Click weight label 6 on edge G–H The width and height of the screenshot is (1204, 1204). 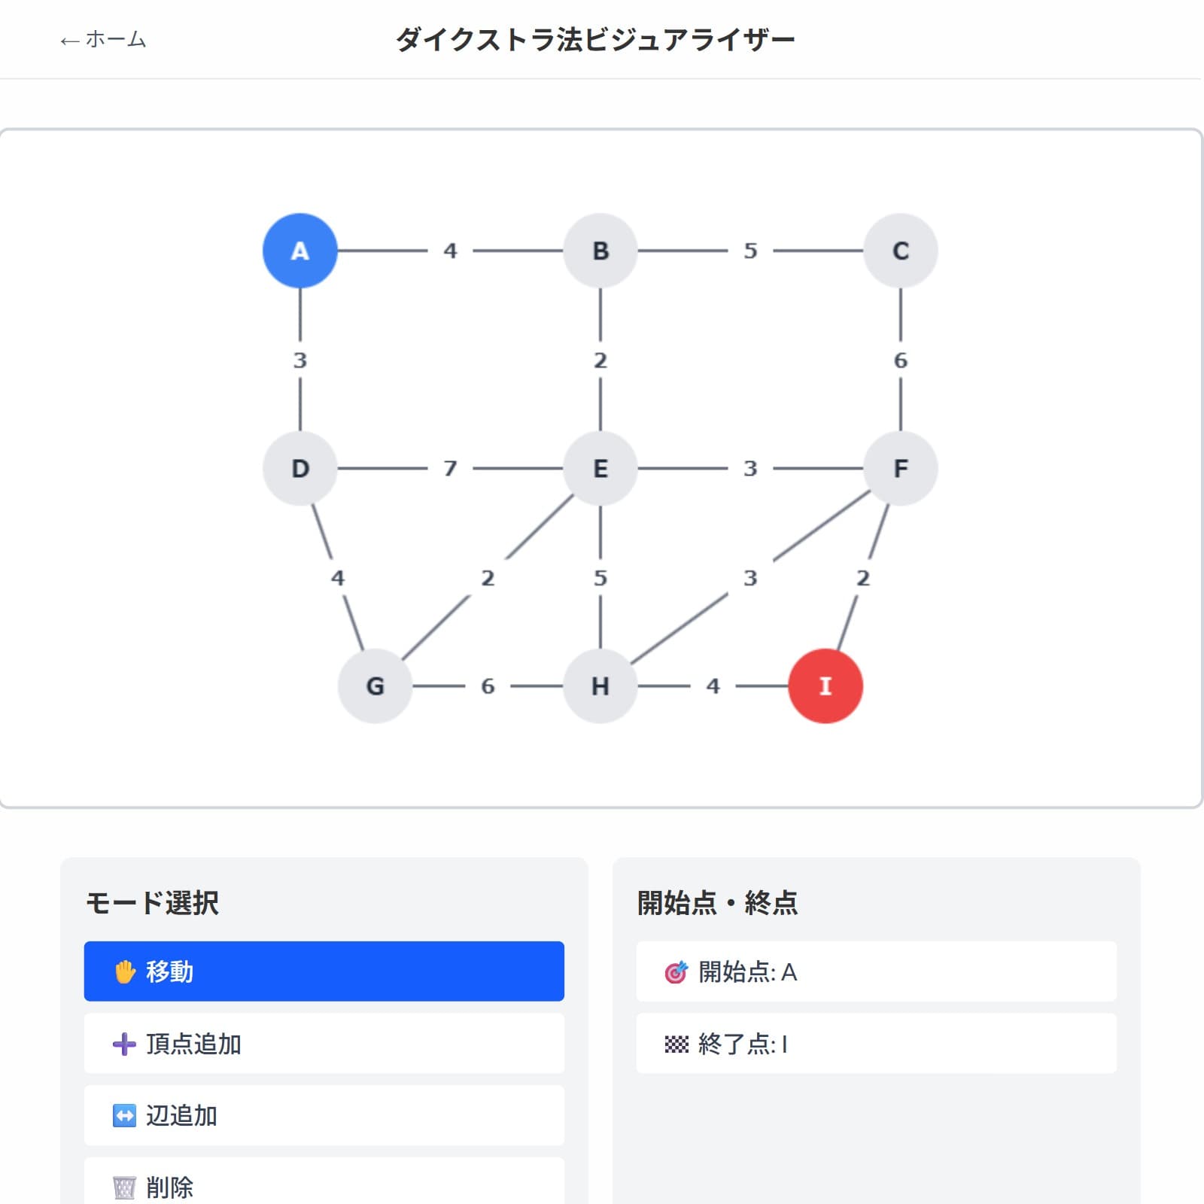488,686
